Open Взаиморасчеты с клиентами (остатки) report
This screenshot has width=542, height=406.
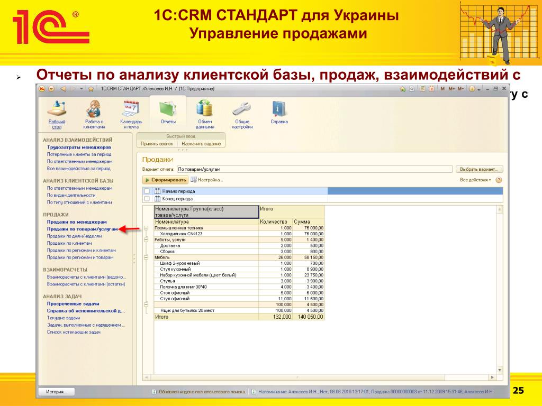(86, 284)
